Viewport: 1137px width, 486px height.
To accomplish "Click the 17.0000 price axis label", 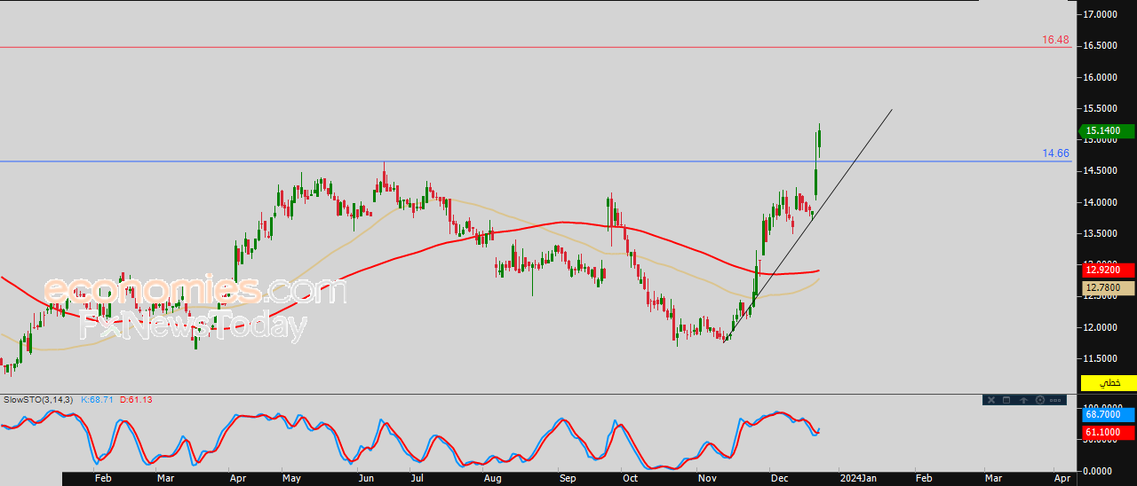I will pos(1101,15).
